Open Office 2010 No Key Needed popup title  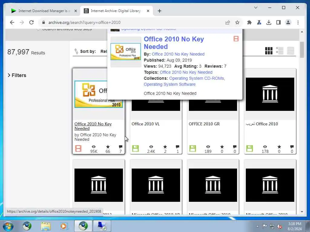click(x=173, y=43)
